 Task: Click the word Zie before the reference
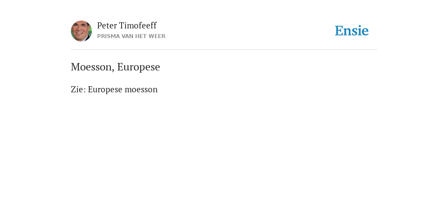click(77, 89)
